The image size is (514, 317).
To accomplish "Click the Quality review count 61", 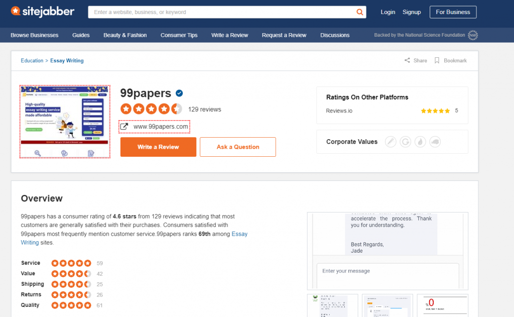I will tap(100, 305).
